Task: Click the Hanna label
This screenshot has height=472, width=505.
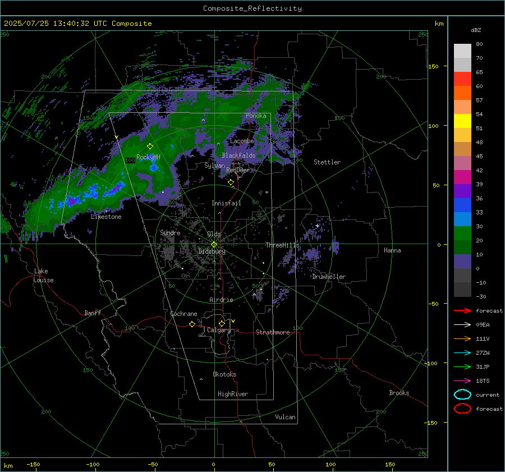Action: (392, 250)
